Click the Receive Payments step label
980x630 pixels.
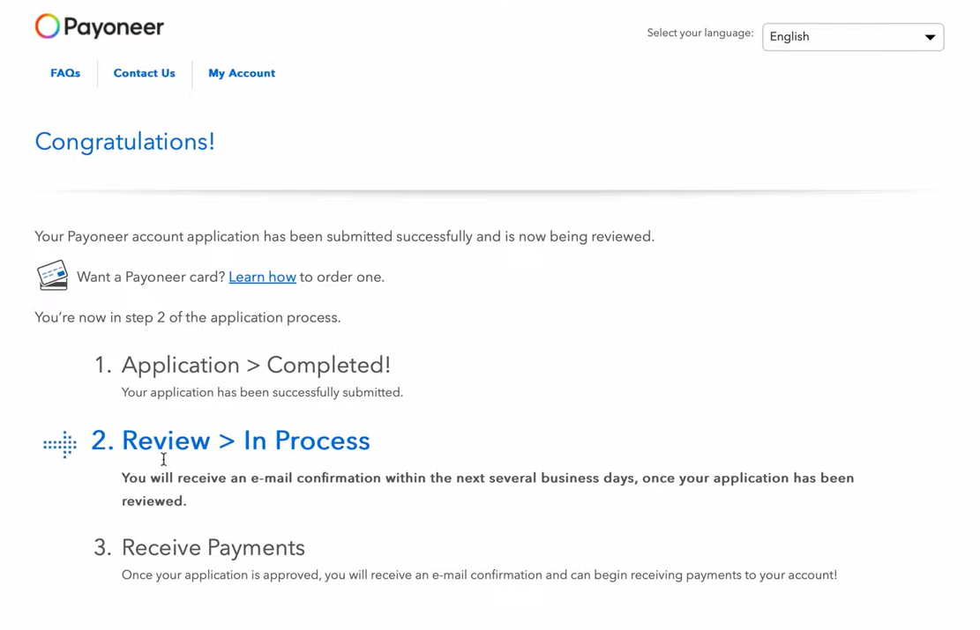pos(213,547)
